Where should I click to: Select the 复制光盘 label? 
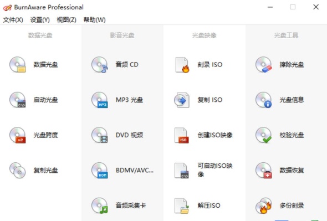tap(45, 171)
